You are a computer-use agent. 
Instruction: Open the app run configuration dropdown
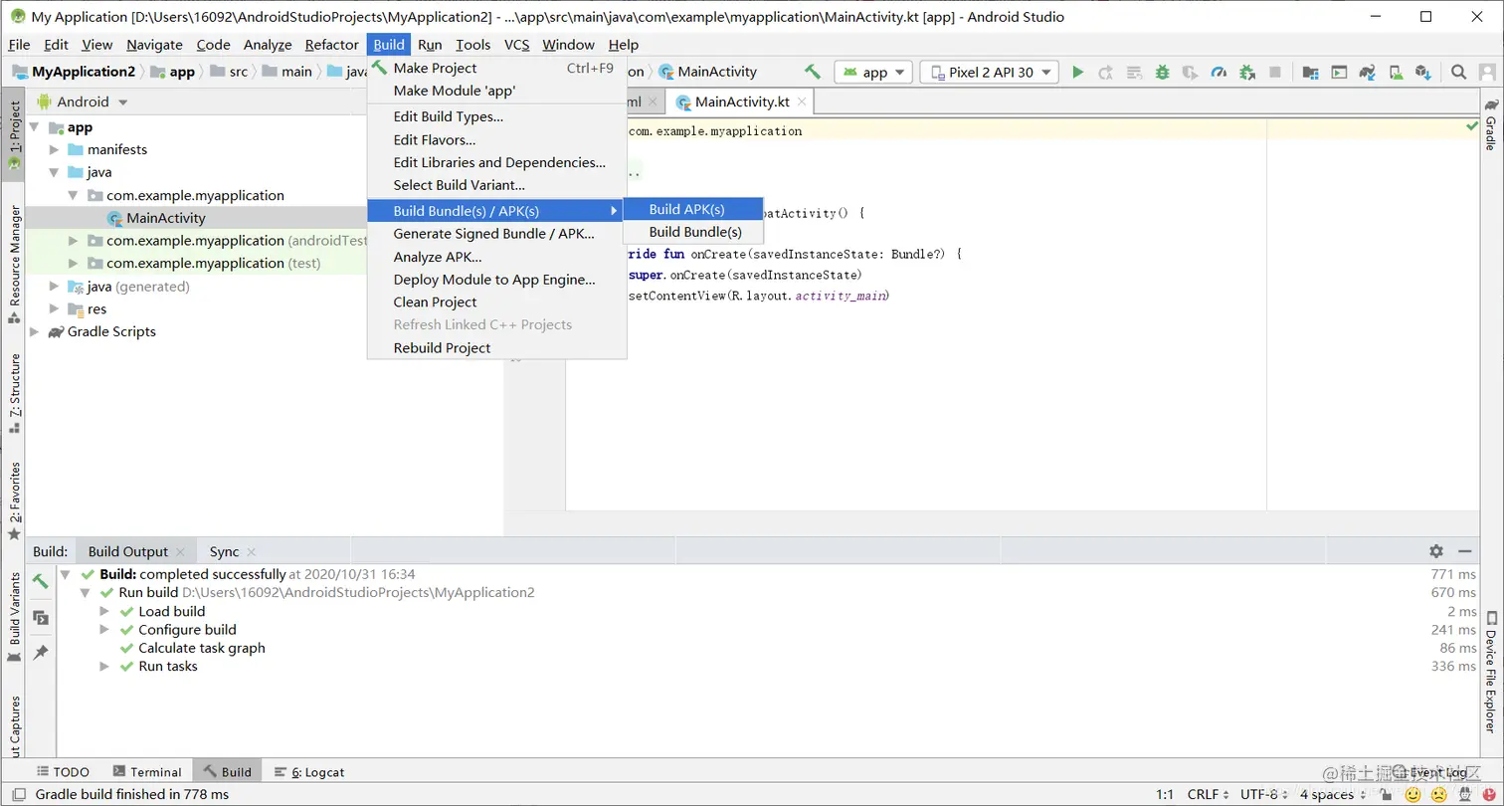[x=873, y=72]
